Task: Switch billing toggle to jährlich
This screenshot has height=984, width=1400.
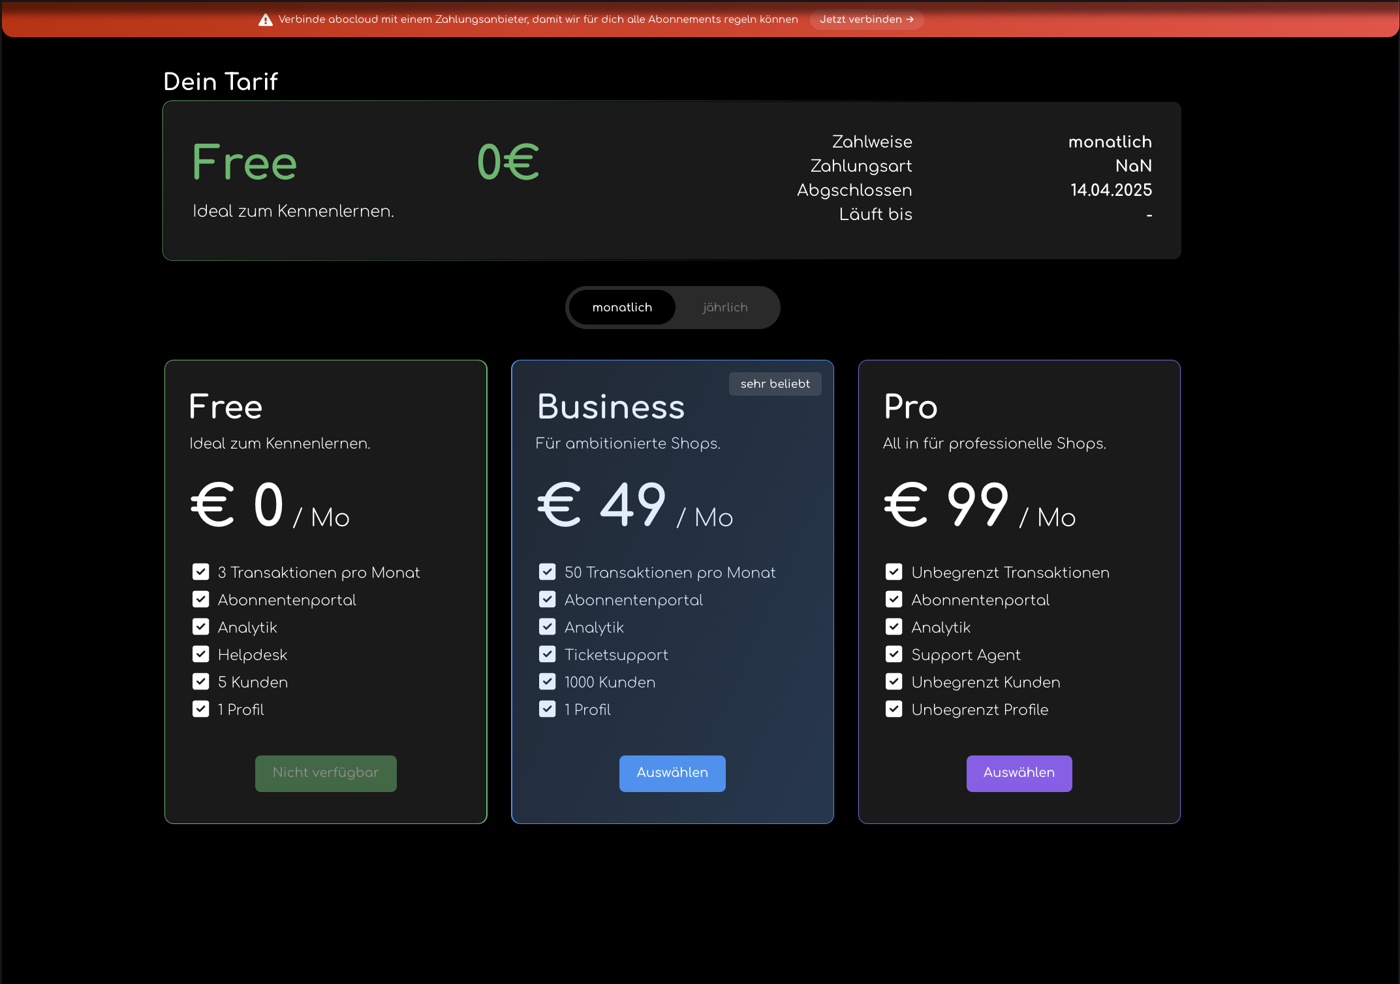Action: 725,308
